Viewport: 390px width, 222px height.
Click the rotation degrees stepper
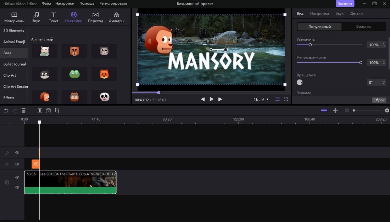pyautogui.click(x=384, y=82)
